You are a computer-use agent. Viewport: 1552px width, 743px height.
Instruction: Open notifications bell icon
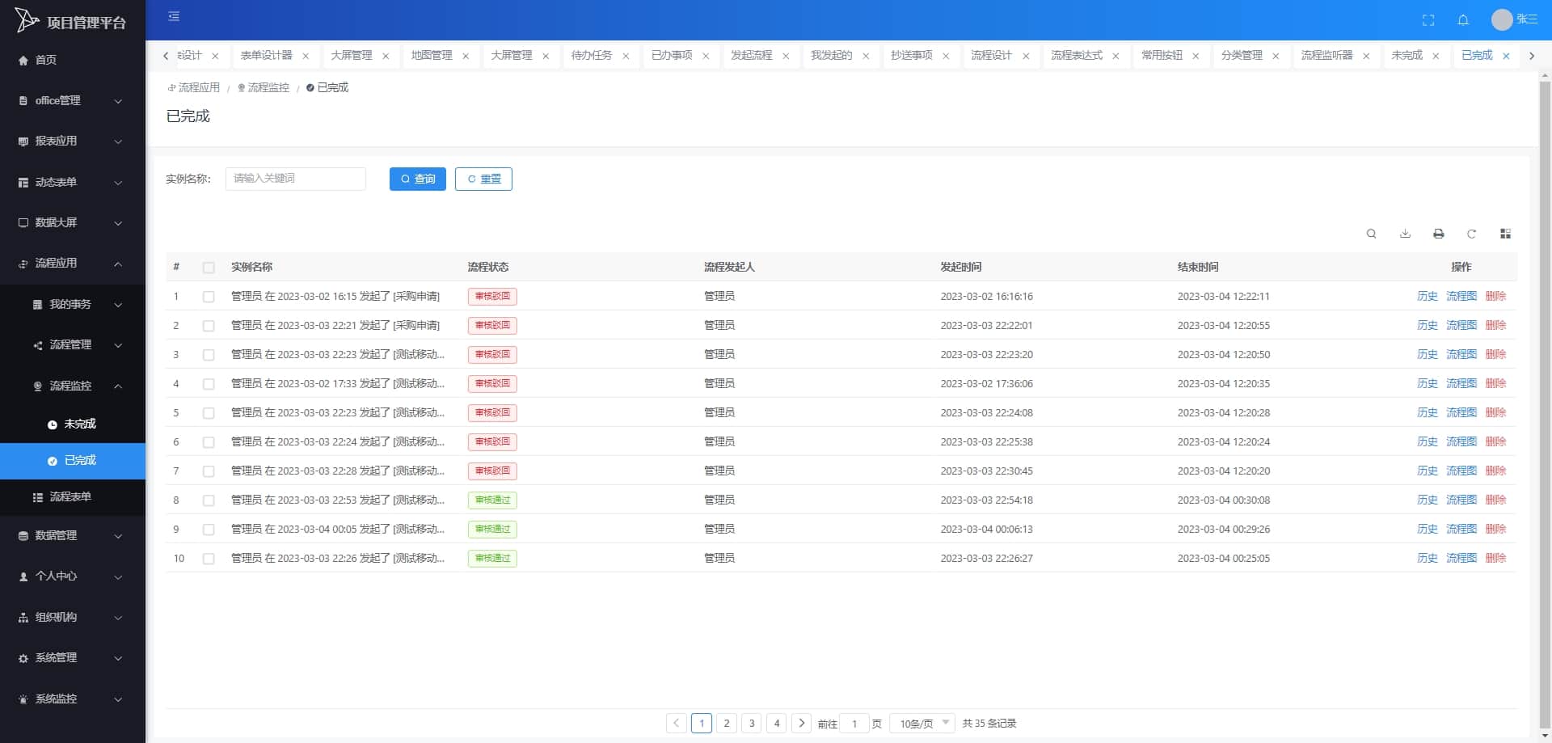[1463, 20]
